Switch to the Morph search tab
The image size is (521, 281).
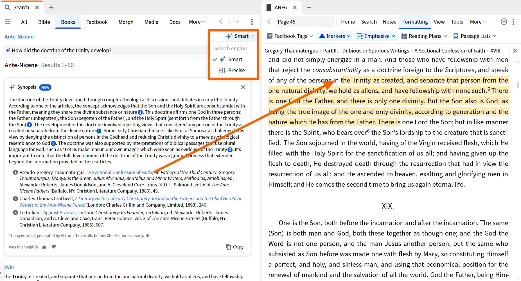(x=126, y=22)
